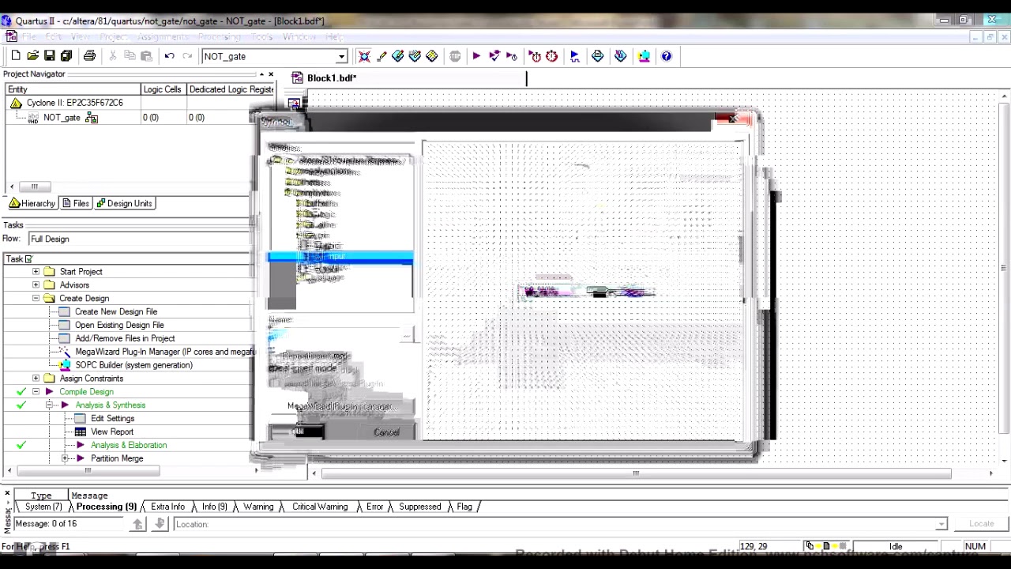Expand the Start Project task folder
Viewport: 1011px width, 569px height.
tap(36, 271)
